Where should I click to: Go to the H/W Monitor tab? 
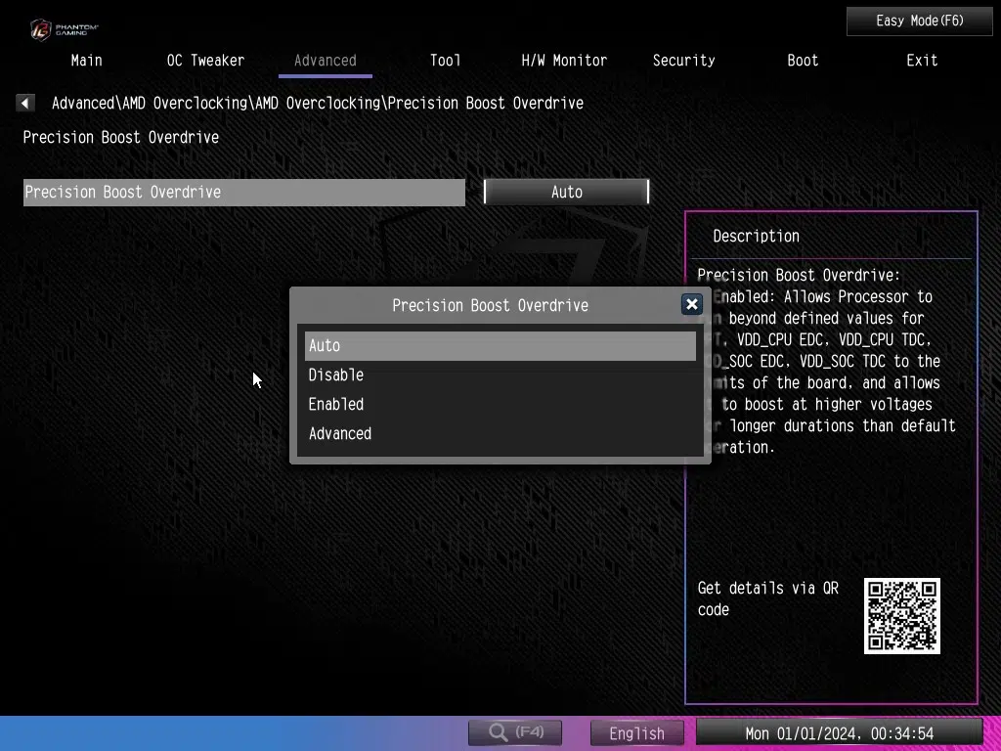click(564, 61)
